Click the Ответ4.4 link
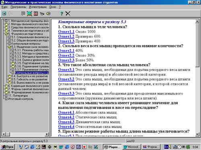Viewport: 201px width, 150px height. click(x=66, y=127)
